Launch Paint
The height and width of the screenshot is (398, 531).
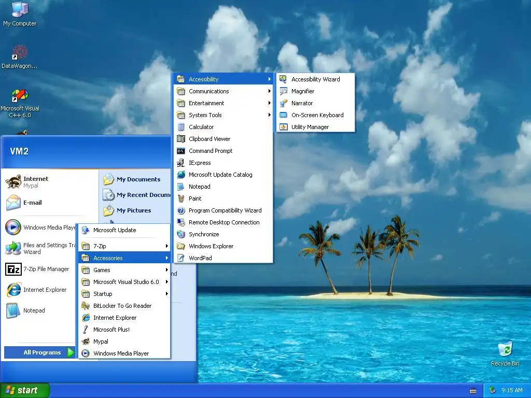tap(223, 198)
